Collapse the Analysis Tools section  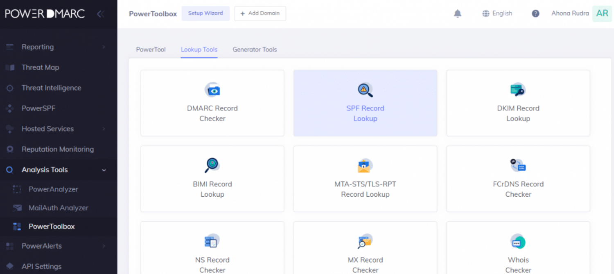click(44, 170)
